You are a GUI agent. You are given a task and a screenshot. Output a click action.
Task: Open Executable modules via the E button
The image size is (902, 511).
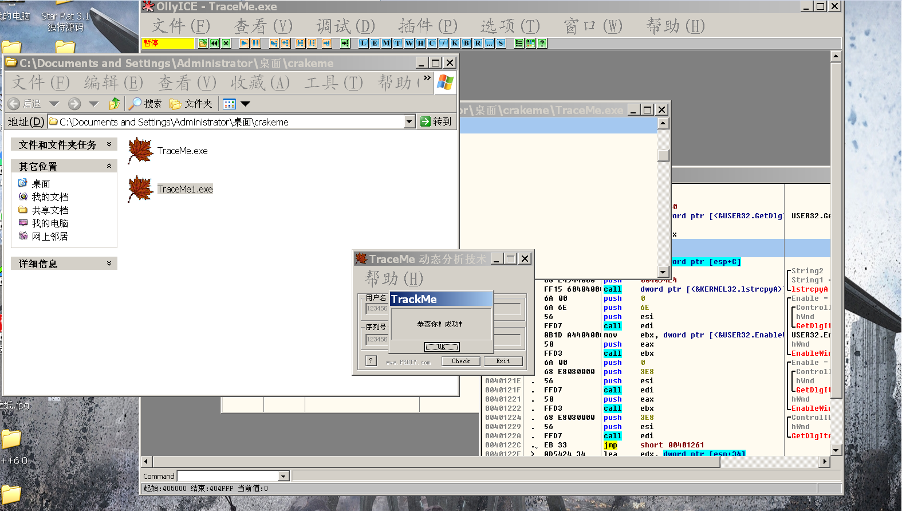pyautogui.click(x=375, y=43)
